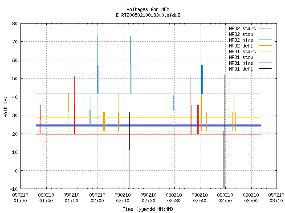Click the y-axis tick value 60

point(15,60)
